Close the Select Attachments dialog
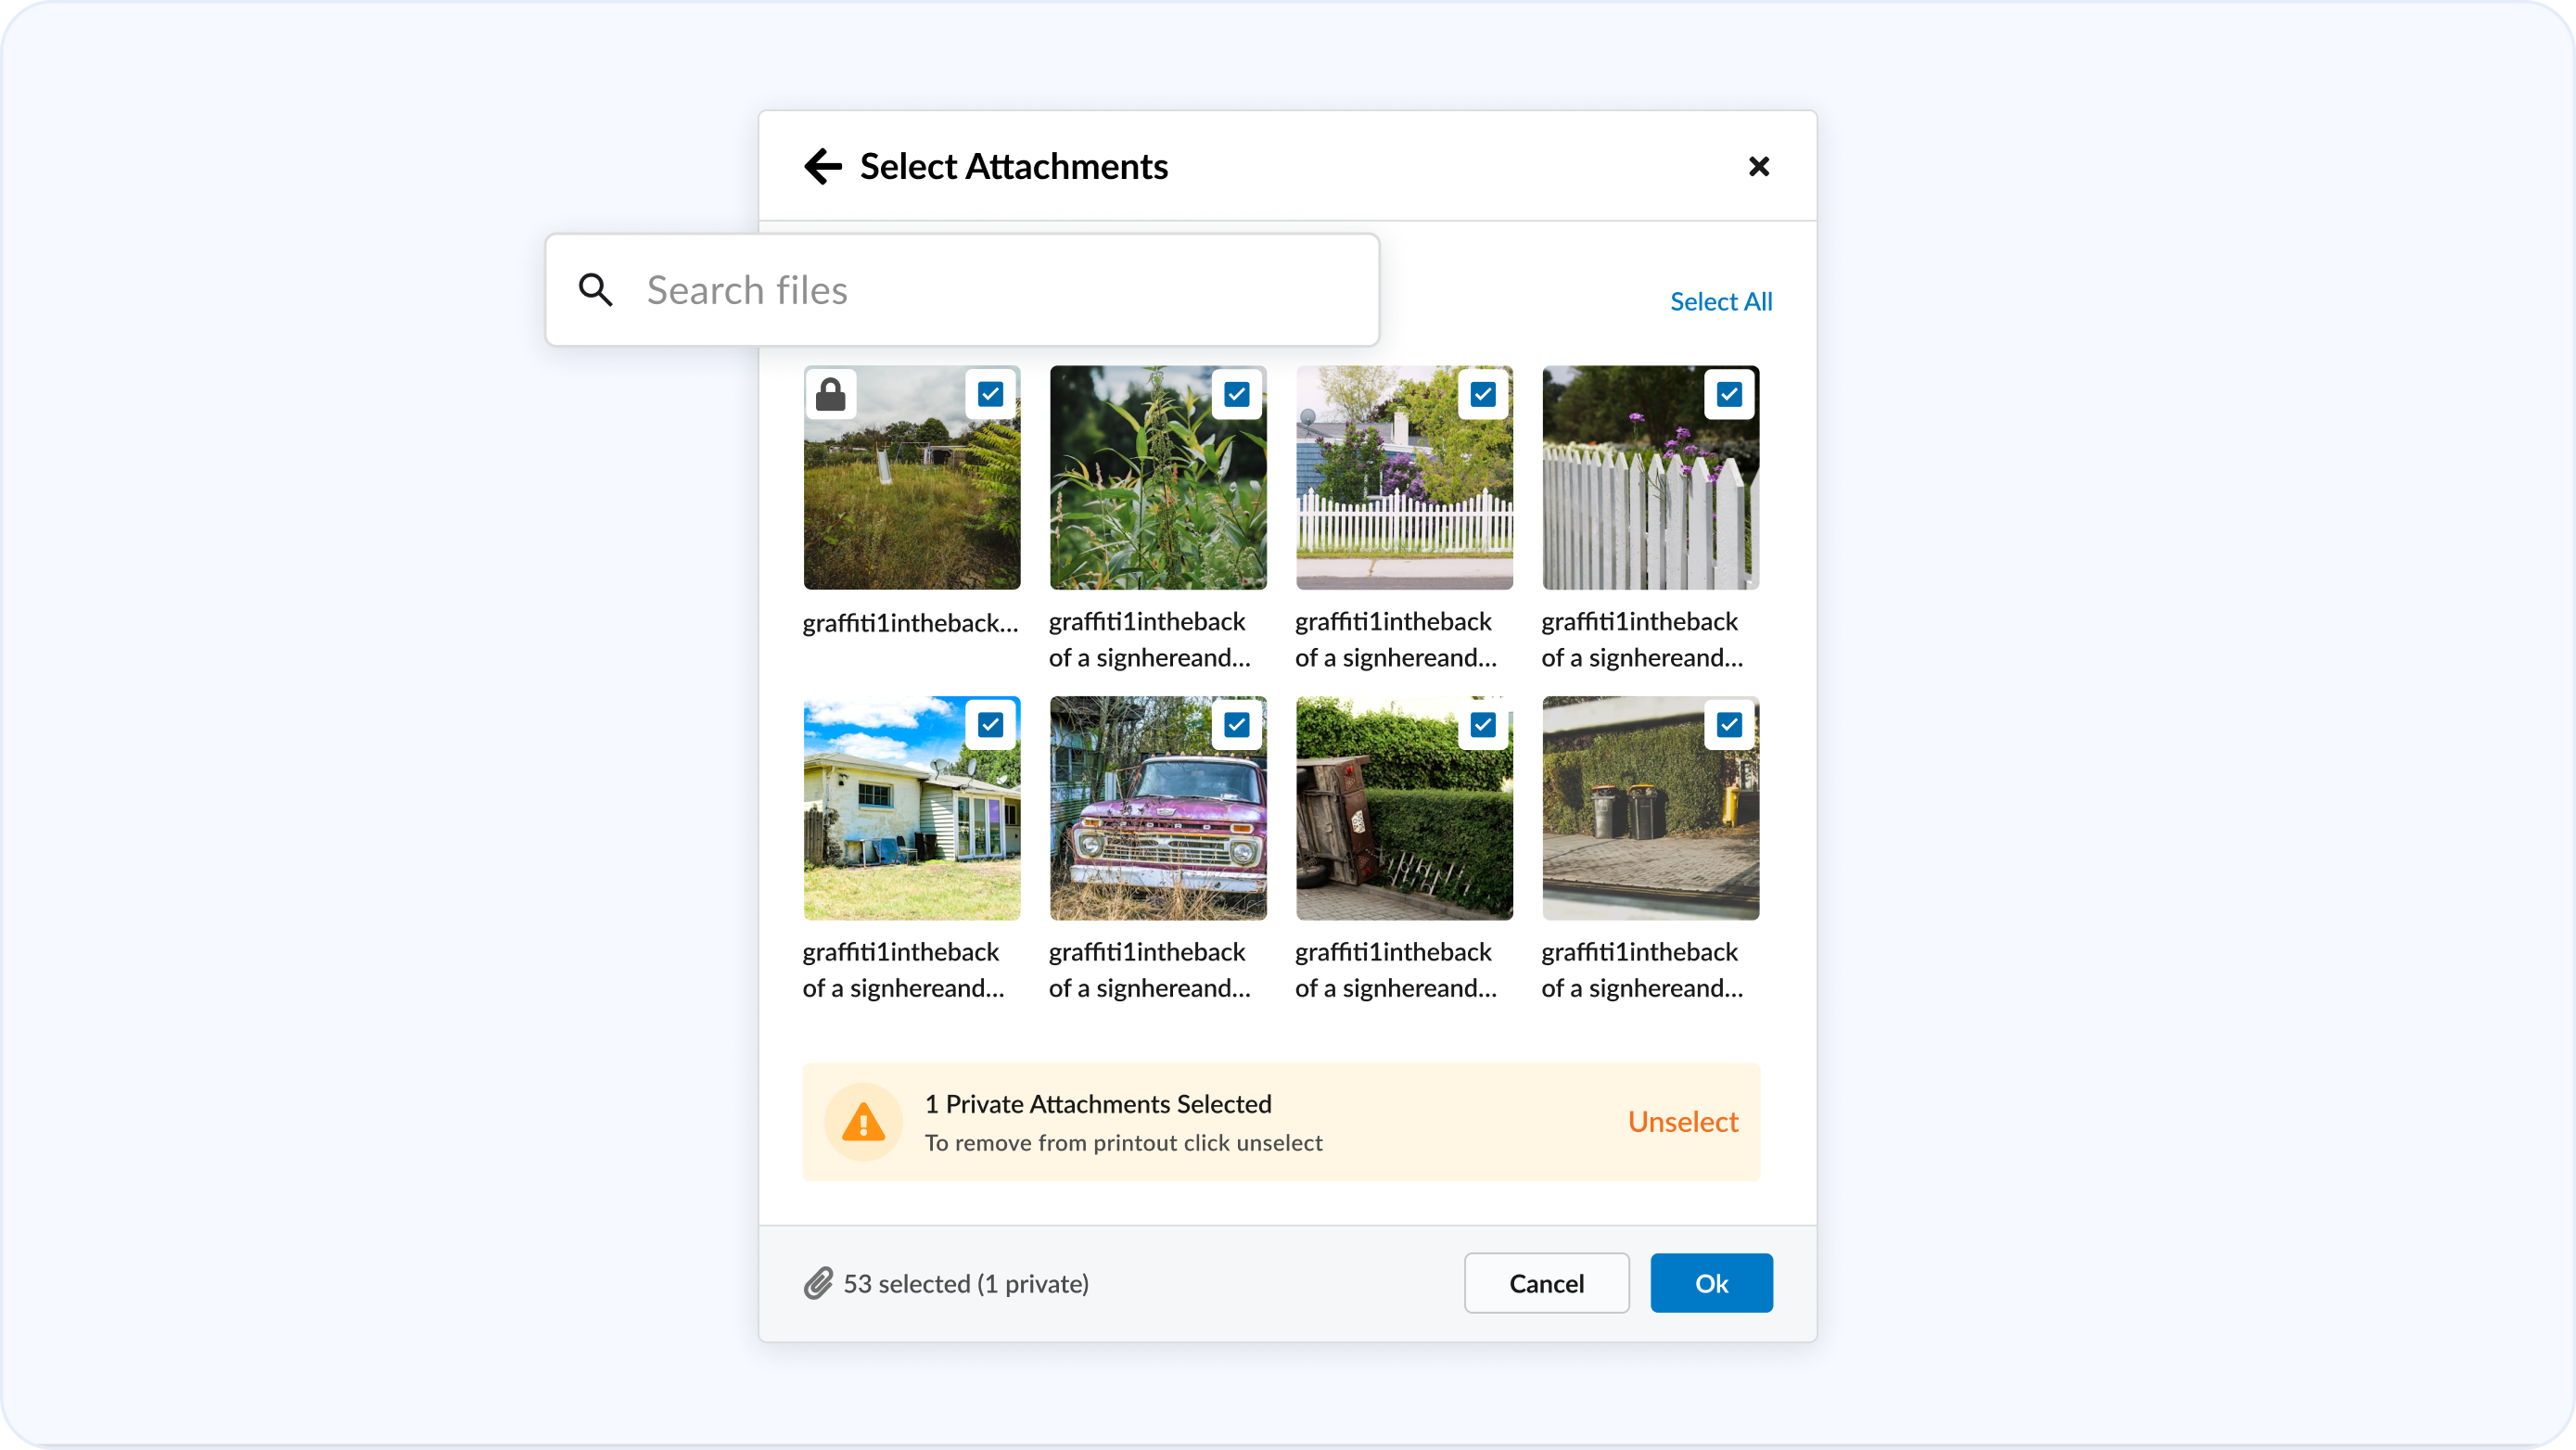Screen dimensions: 2576x1450 tap(1758, 166)
